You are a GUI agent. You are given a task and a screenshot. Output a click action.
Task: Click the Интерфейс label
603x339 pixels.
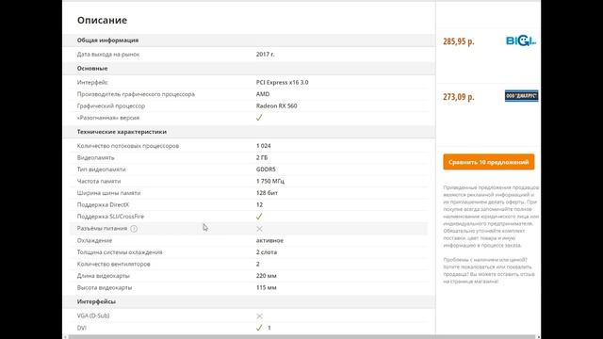pos(92,82)
